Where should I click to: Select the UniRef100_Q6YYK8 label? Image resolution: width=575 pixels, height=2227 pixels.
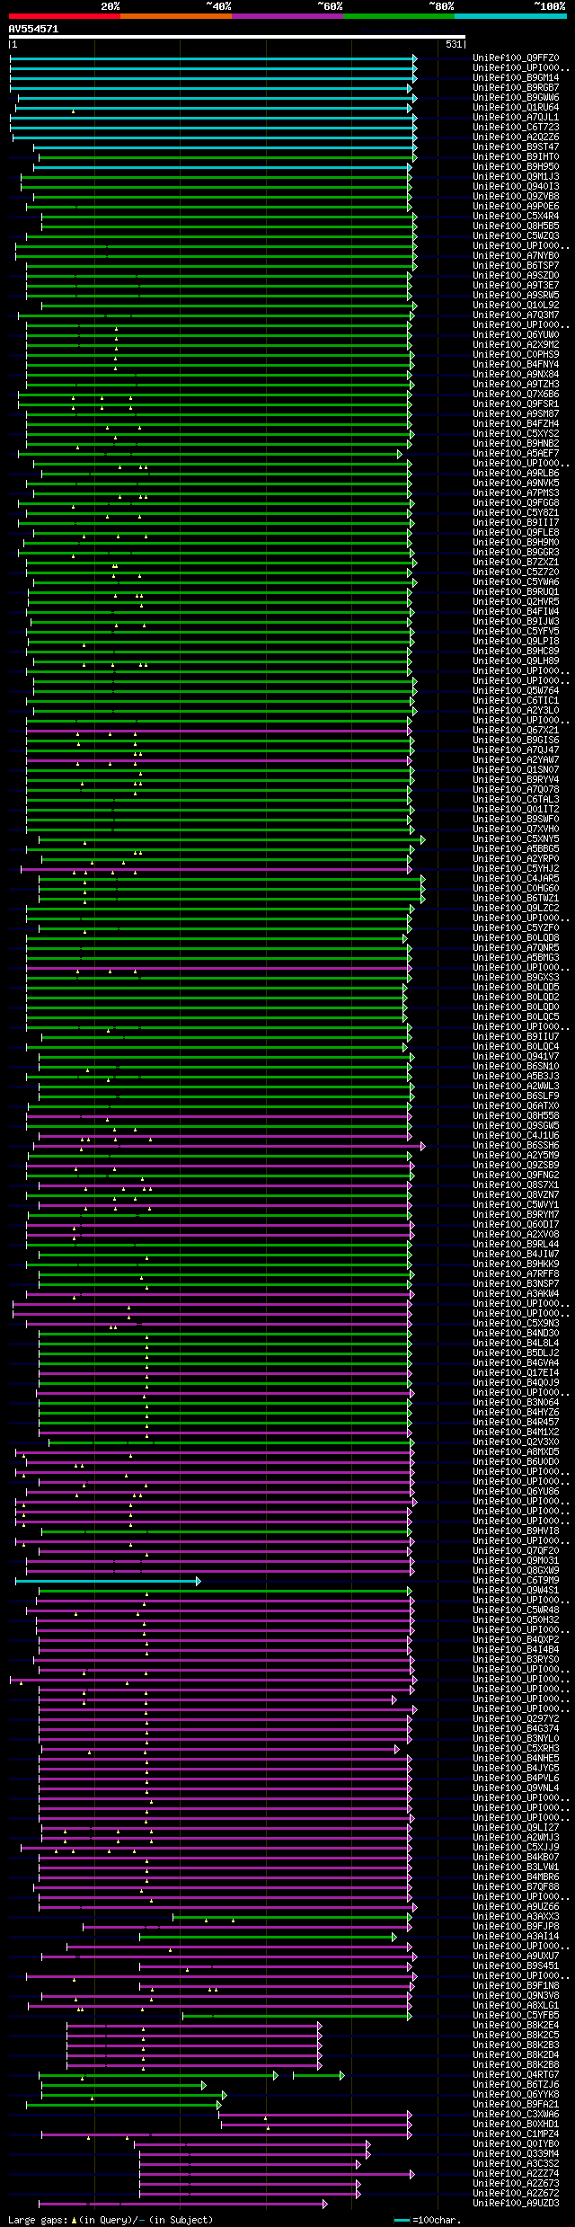tap(516, 2095)
